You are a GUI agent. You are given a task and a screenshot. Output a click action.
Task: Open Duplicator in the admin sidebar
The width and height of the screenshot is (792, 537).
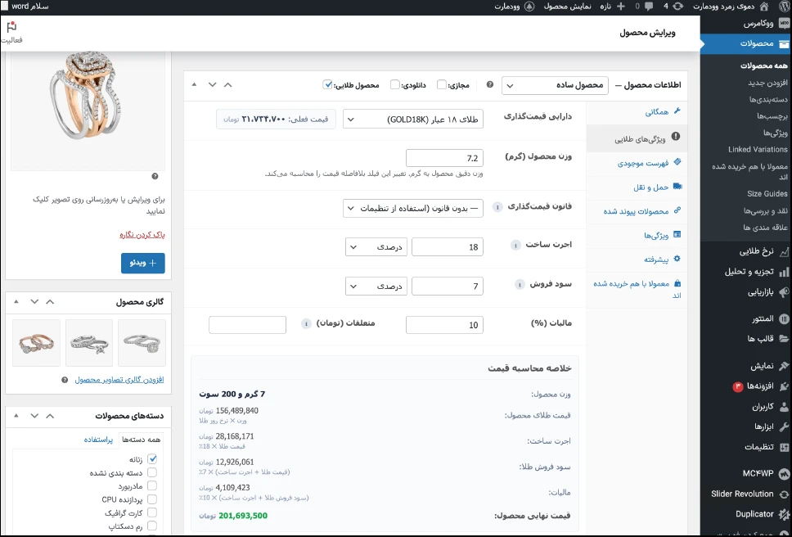click(762, 514)
